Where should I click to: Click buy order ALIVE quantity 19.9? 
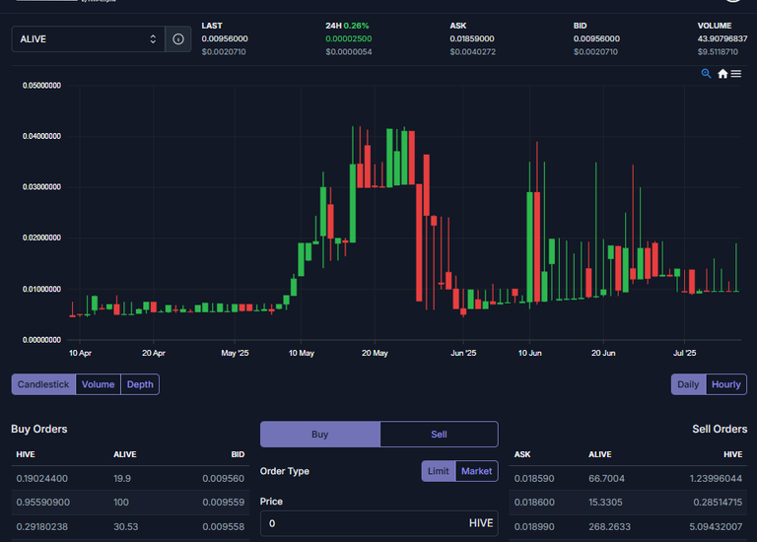coord(121,478)
